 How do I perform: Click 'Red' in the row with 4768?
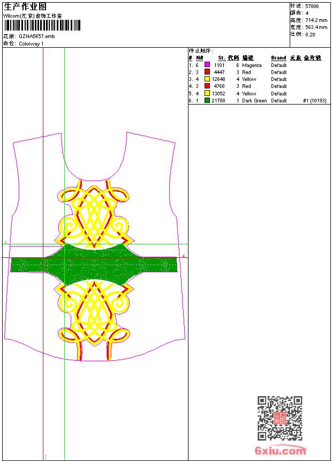[246, 86]
